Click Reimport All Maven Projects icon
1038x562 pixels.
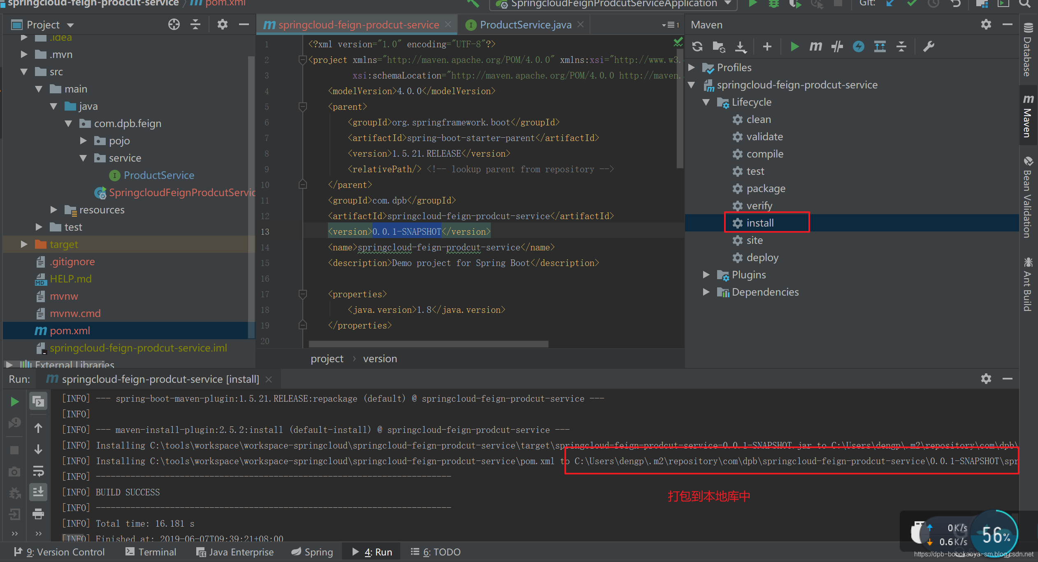697,46
